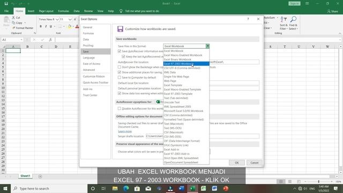The width and height of the screenshot is (343, 193).
Task: Open the AutoSum dropdown arrow
Action: (x=278, y=18)
